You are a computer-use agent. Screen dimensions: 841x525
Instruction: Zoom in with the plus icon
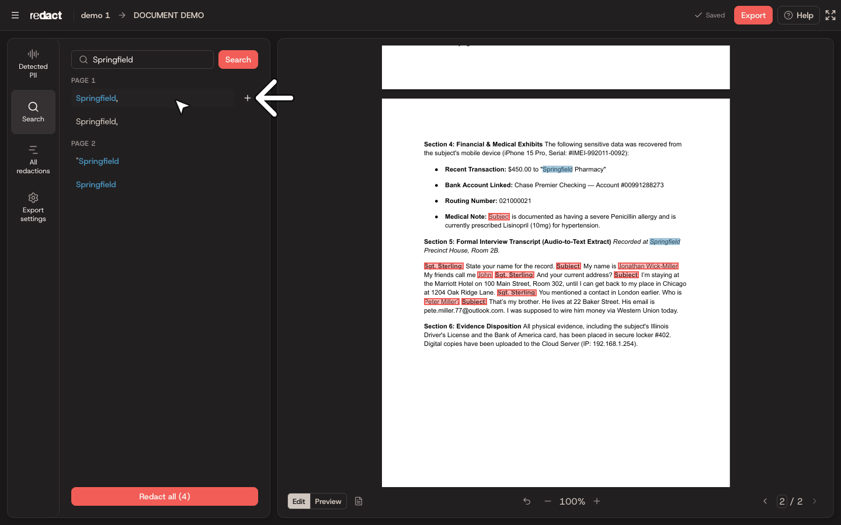597,501
